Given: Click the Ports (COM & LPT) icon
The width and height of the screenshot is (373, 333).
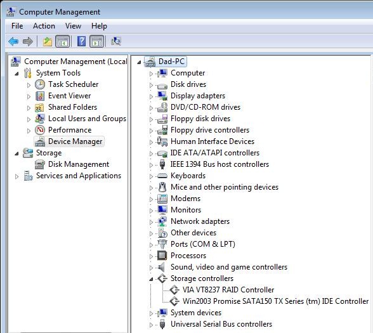Looking at the screenshot, I should tap(162, 244).
